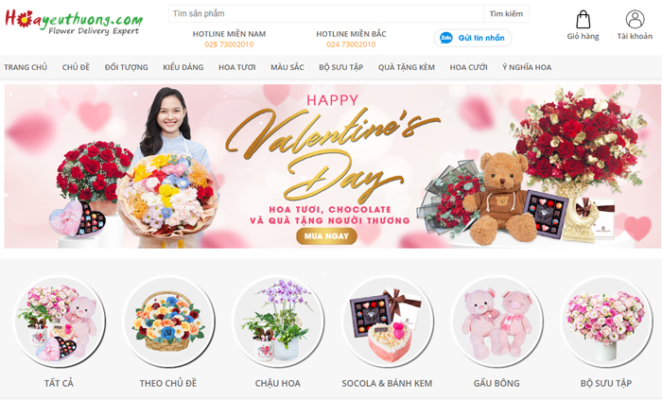Click the Hoayeuthuong.com logo

pos(74,22)
